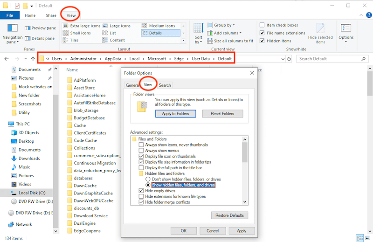The height and width of the screenshot is (242, 373).
Task: Collapse the ribbon
Action: 361,15
